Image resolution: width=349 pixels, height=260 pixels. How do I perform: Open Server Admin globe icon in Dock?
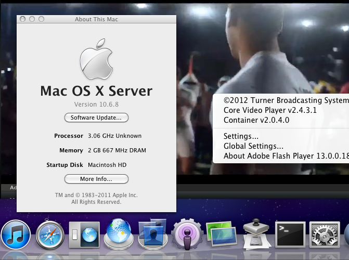119,233
